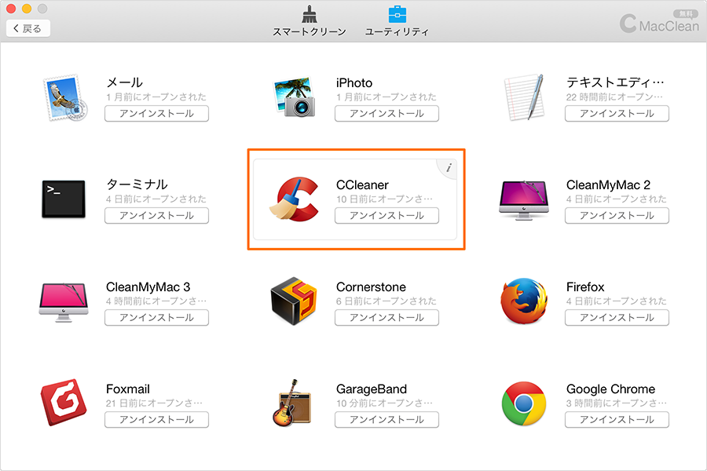This screenshot has width=707, height=471.
Task: Click the Mail app stamp icon
Action: click(x=65, y=98)
